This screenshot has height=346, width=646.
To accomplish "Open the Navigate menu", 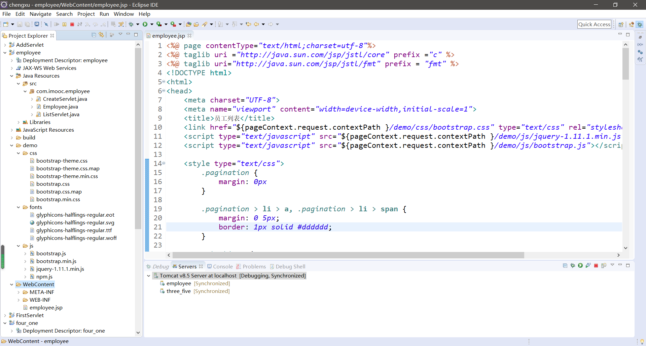I will [x=40, y=14].
